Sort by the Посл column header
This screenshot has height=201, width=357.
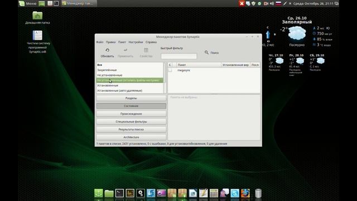pyautogui.click(x=255, y=65)
